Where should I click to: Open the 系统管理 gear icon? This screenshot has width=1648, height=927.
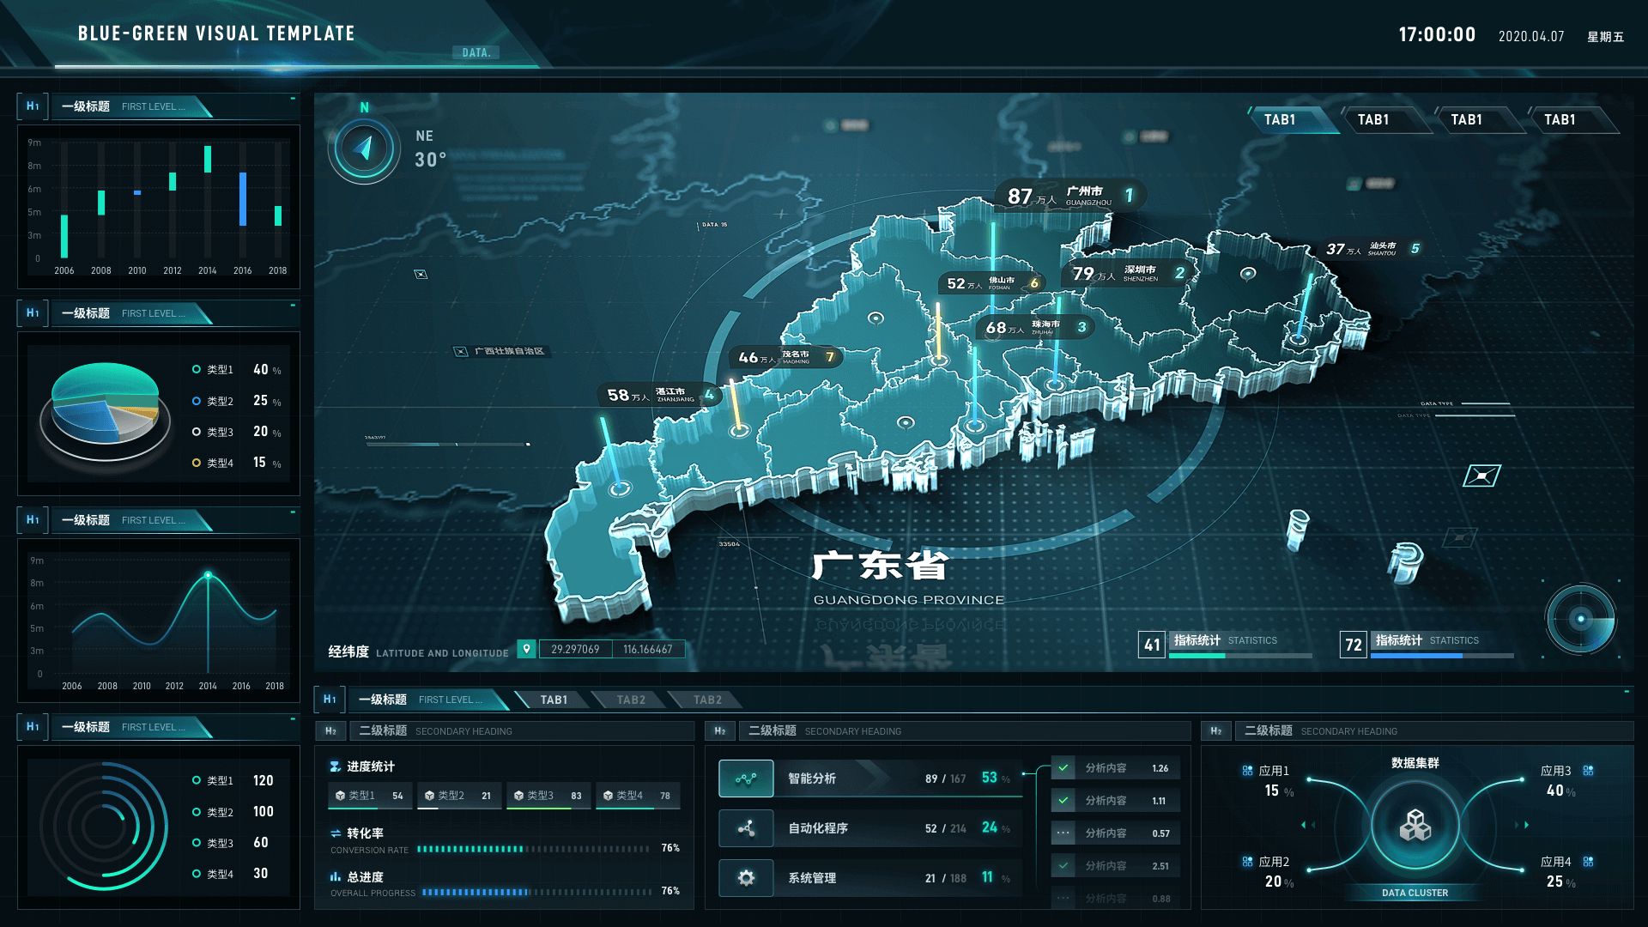click(x=746, y=878)
